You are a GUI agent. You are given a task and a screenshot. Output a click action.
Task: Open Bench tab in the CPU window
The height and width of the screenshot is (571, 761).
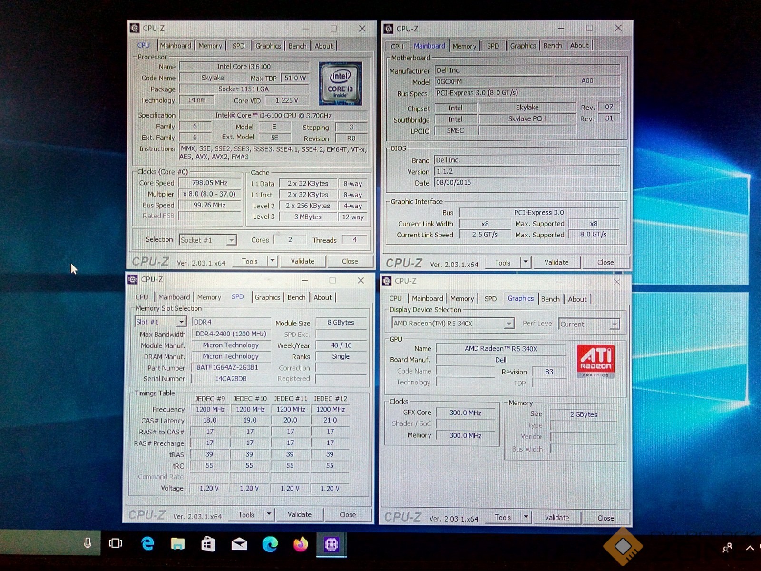[297, 46]
